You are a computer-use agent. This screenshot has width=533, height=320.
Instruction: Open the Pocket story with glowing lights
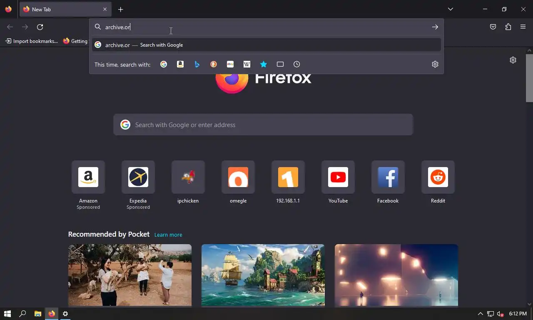396,275
